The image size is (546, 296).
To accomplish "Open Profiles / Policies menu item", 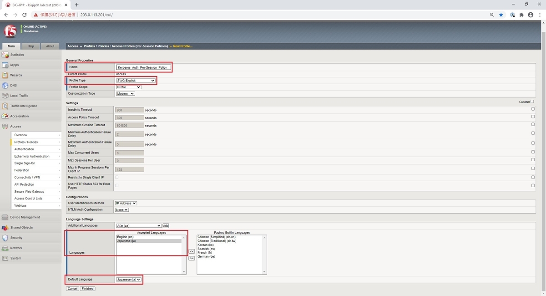I will [36, 142].
